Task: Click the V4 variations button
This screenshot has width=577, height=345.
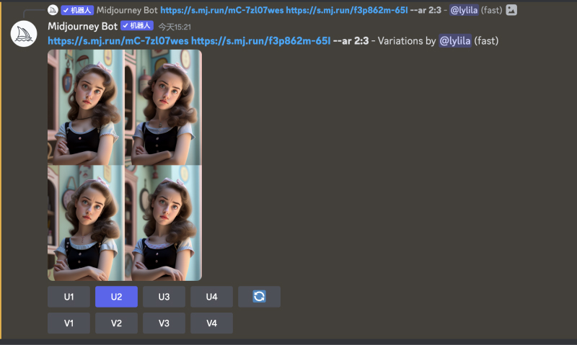Action: (x=211, y=323)
